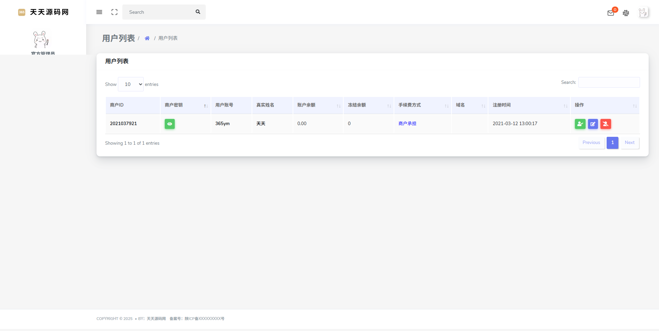Toggle the hamburger sidebar menu
This screenshot has width=659, height=331.
tap(99, 12)
